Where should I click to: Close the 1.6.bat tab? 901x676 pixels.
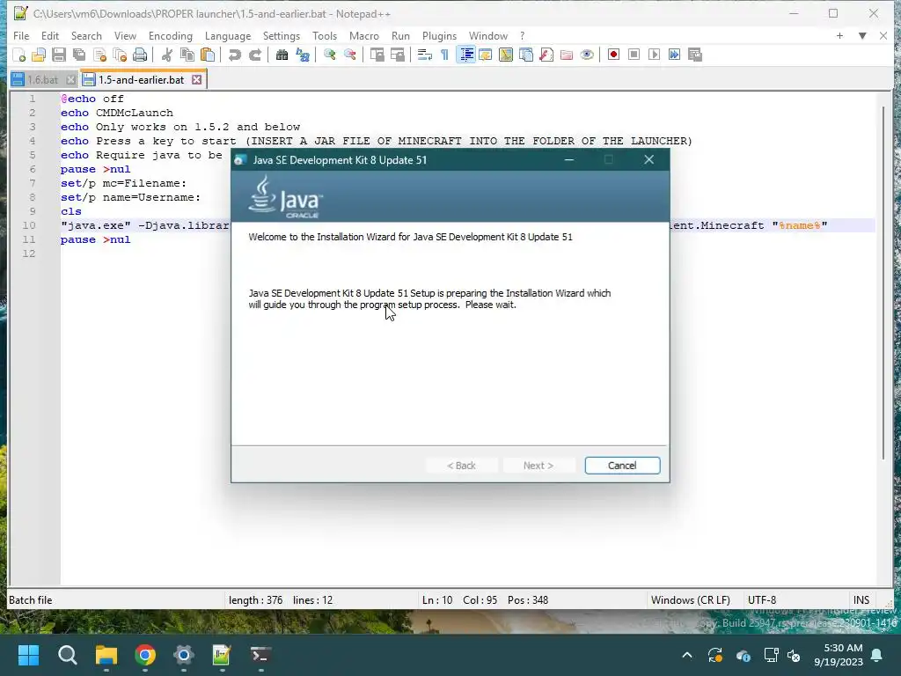70,80
